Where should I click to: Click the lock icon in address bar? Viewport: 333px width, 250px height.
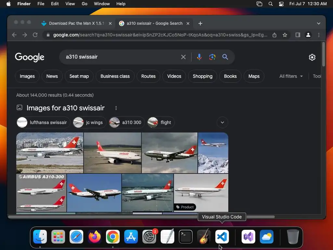click(48, 35)
